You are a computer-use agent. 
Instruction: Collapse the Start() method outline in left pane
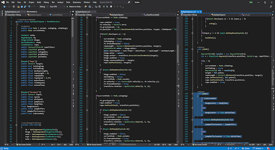click(16, 125)
